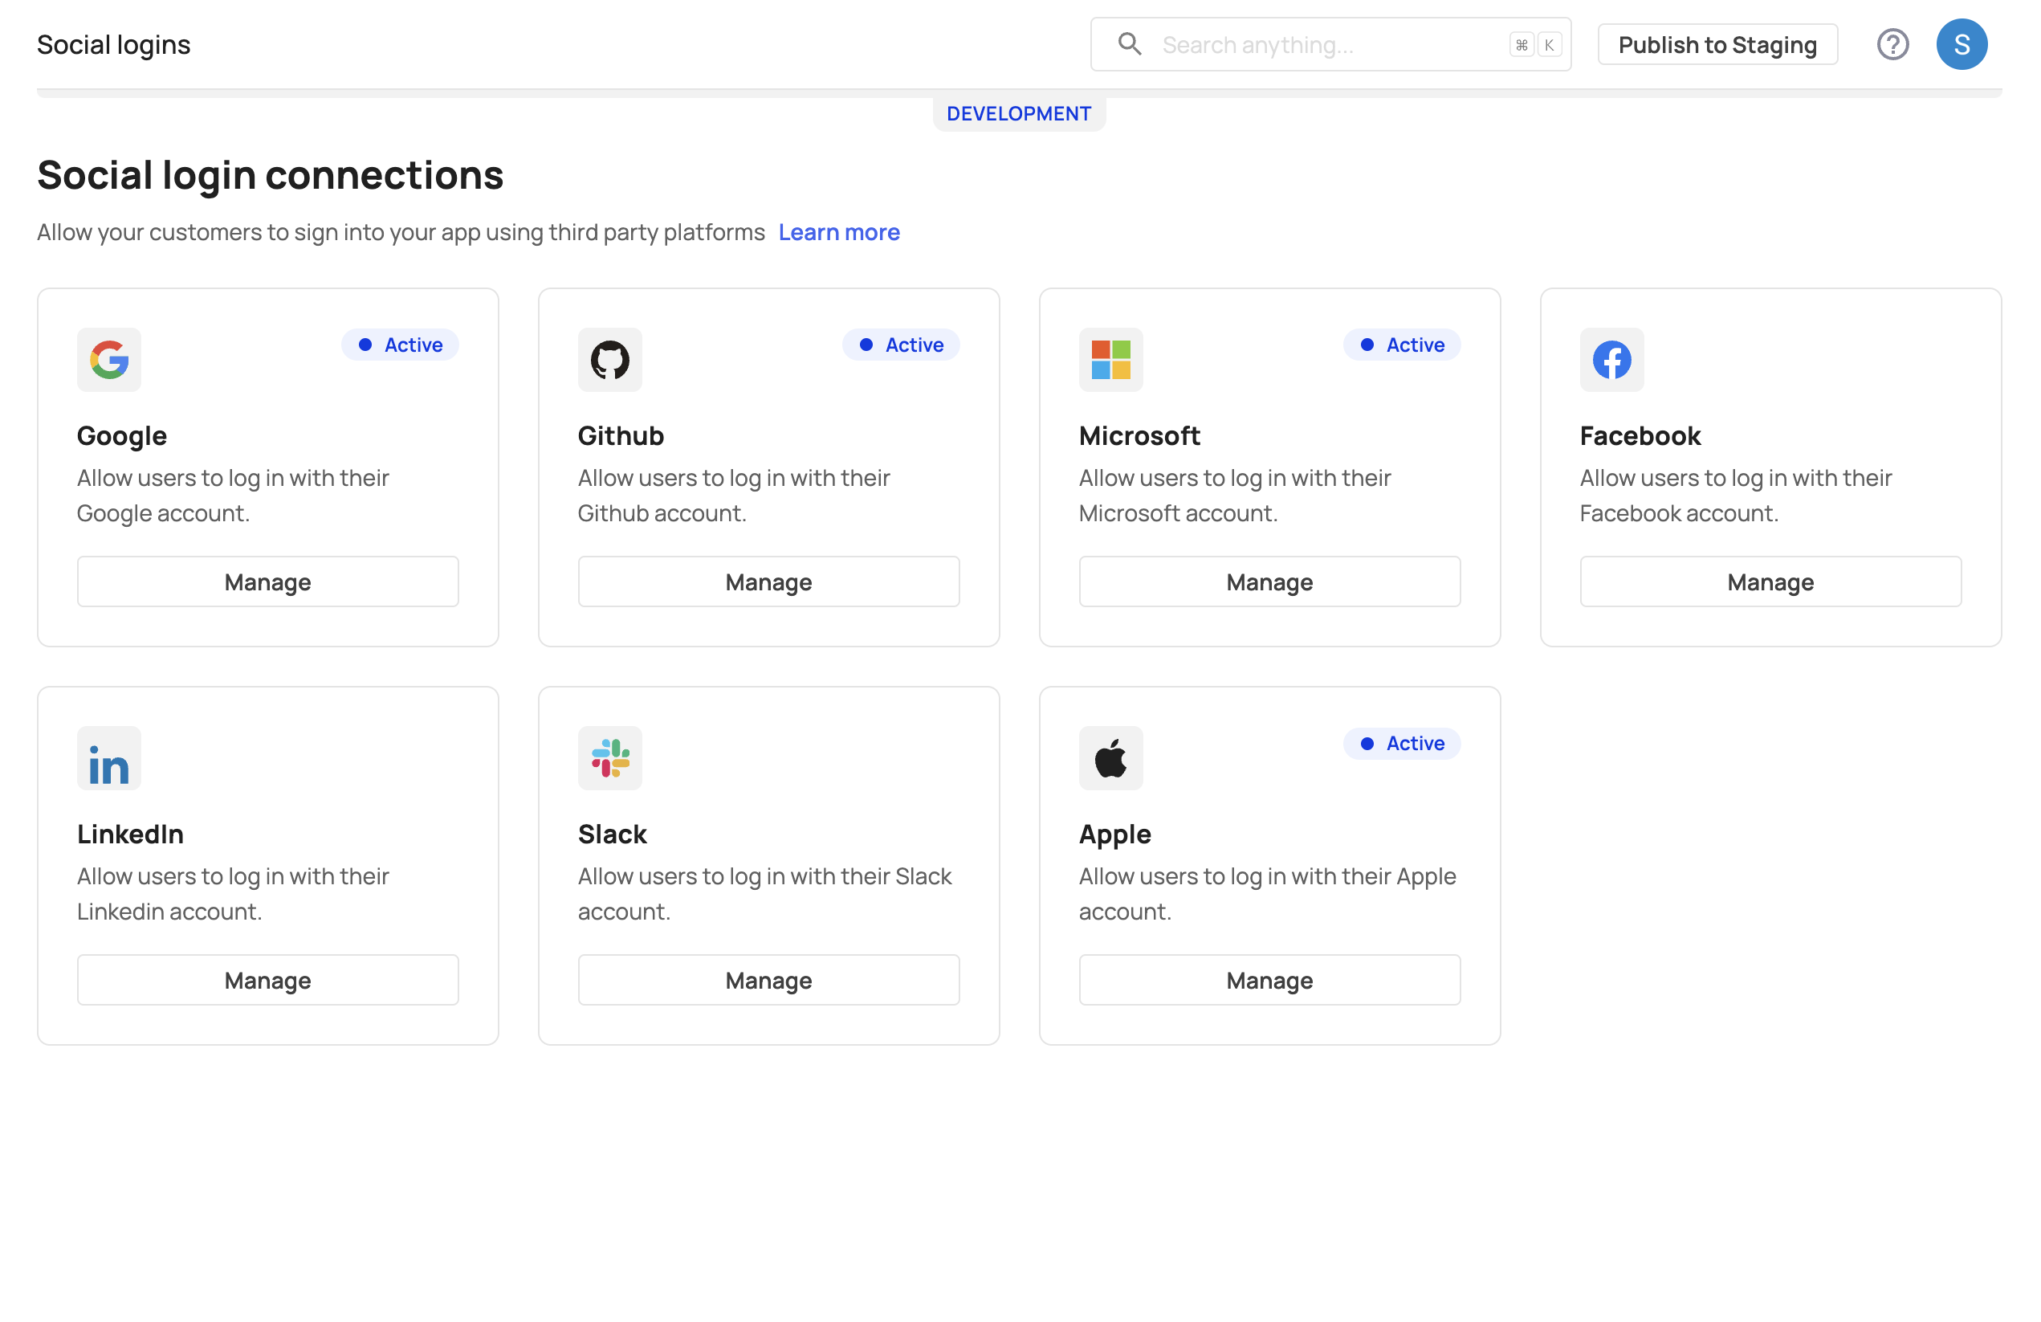Open the Learn more link
Screen dimensions: 2041x1322
coord(839,231)
